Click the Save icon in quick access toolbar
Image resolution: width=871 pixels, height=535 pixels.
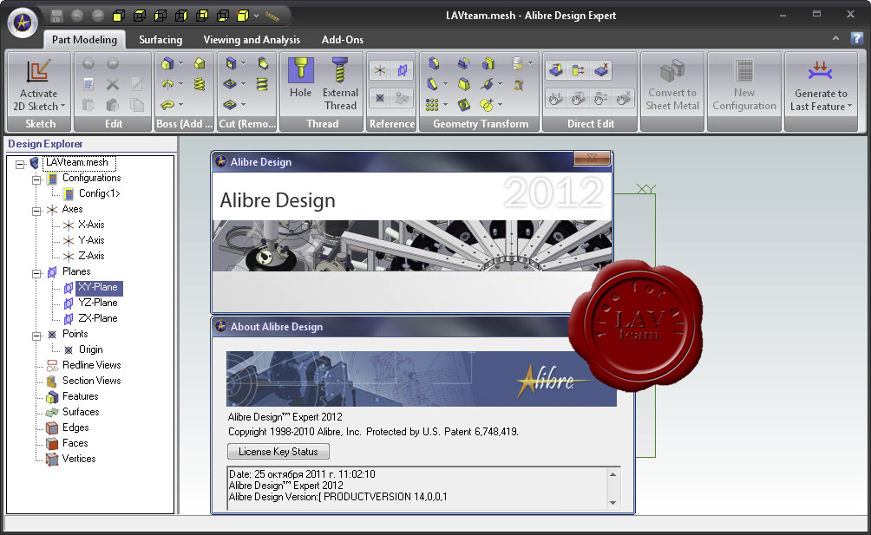56,16
